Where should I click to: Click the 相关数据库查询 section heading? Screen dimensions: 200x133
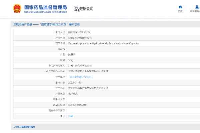point(25,127)
